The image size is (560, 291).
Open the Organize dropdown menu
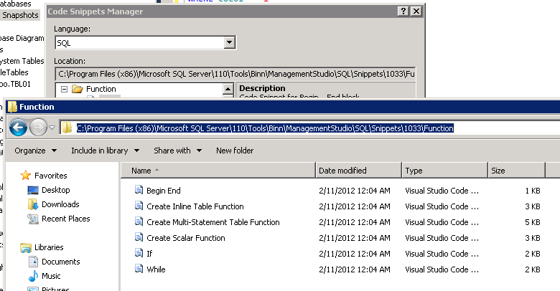click(x=35, y=151)
